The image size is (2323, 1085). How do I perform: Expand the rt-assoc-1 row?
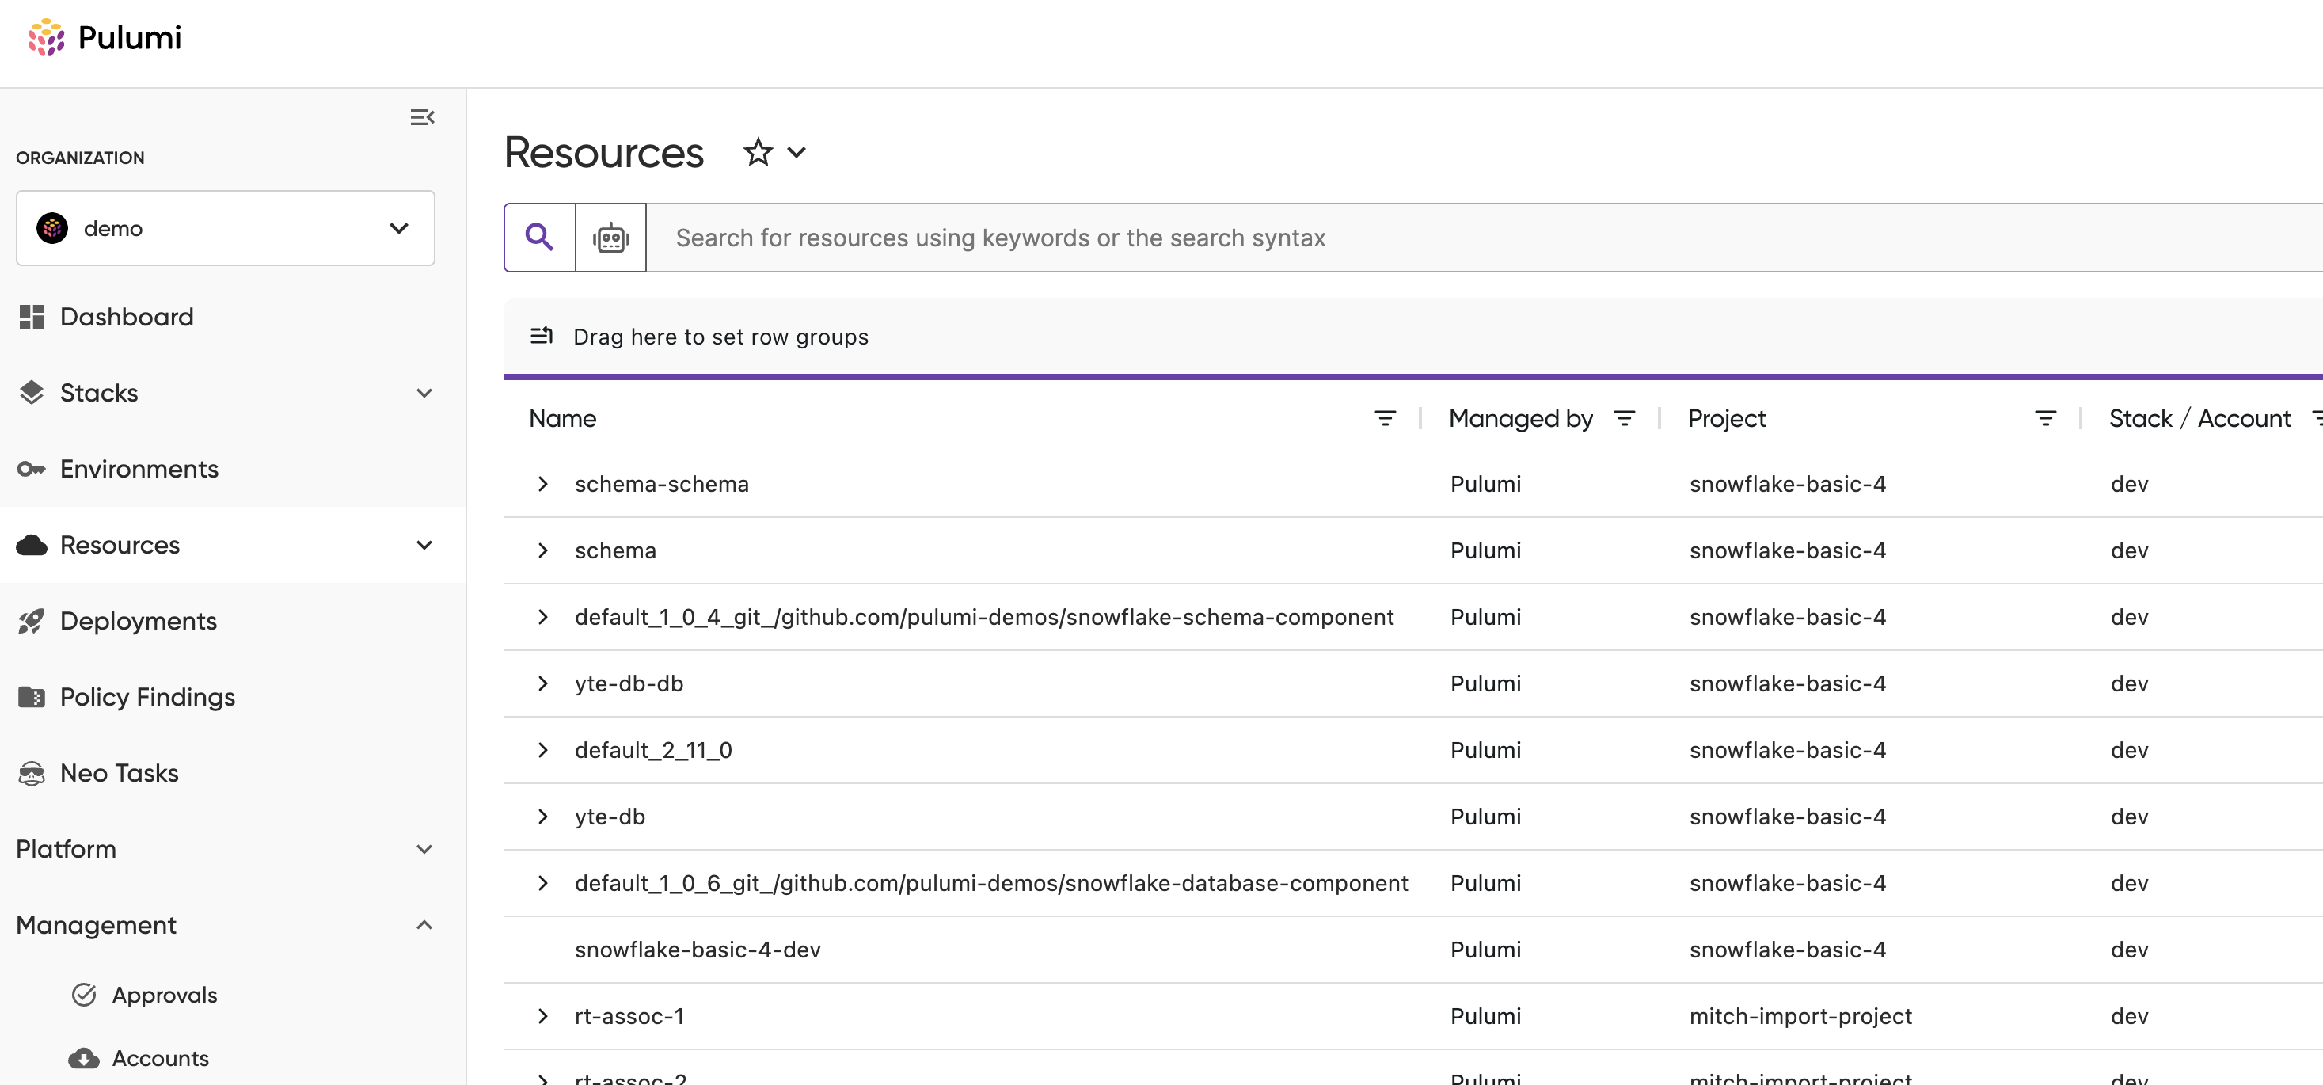(543, 1016)
